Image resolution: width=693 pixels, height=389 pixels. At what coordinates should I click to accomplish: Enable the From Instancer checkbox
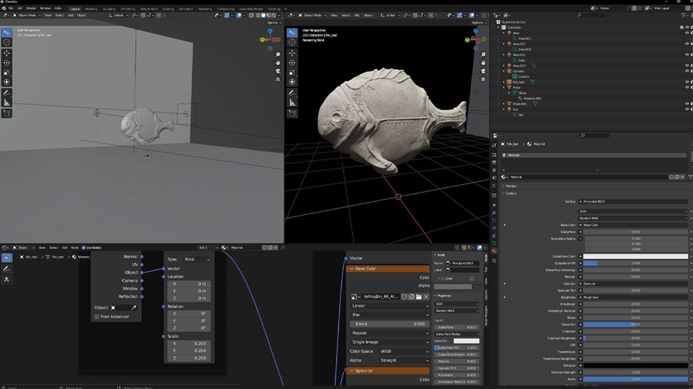click(97, 317)
